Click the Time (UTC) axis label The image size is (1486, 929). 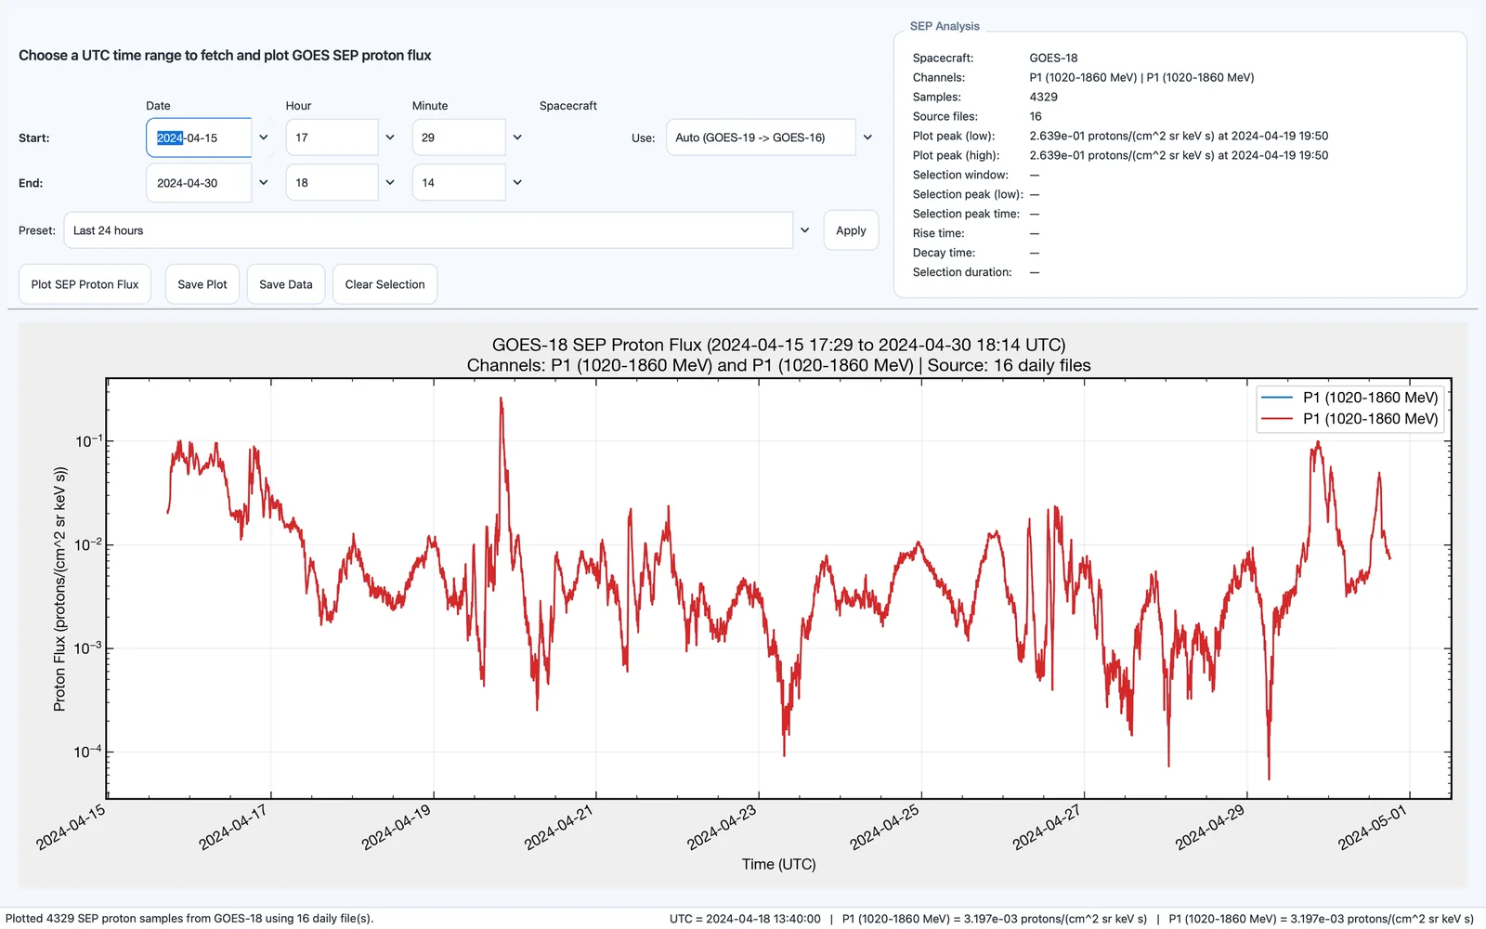click(x=779, y=864)
